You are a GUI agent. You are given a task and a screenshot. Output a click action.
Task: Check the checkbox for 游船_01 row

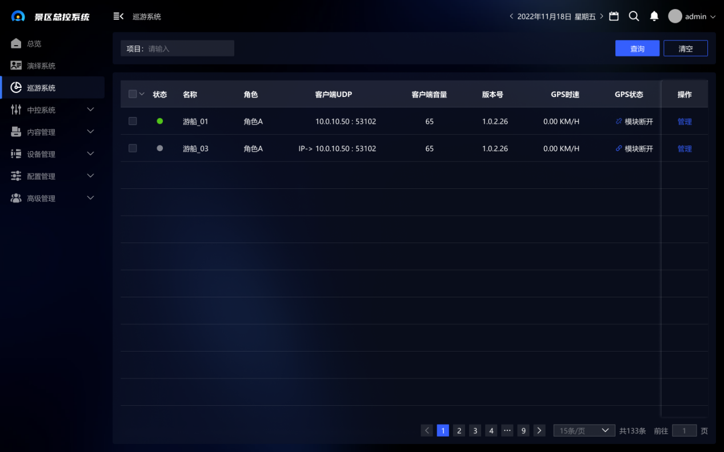click(x=133, y=122)
